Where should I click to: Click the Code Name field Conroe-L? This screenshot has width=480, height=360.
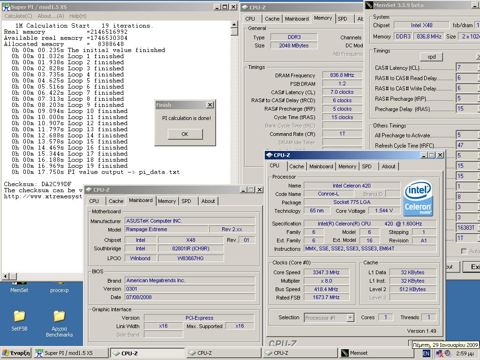point(329,194)
